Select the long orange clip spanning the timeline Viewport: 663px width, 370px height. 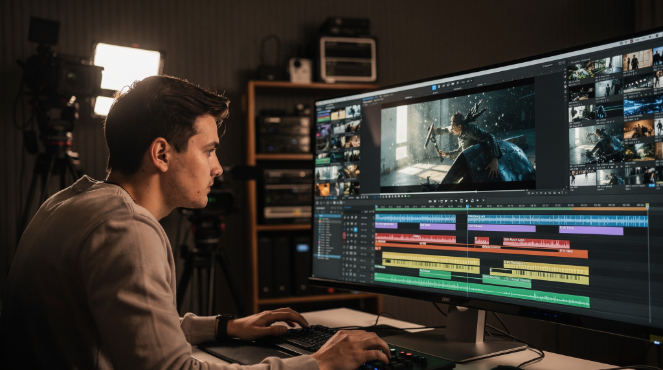click(x=481, y=249)
